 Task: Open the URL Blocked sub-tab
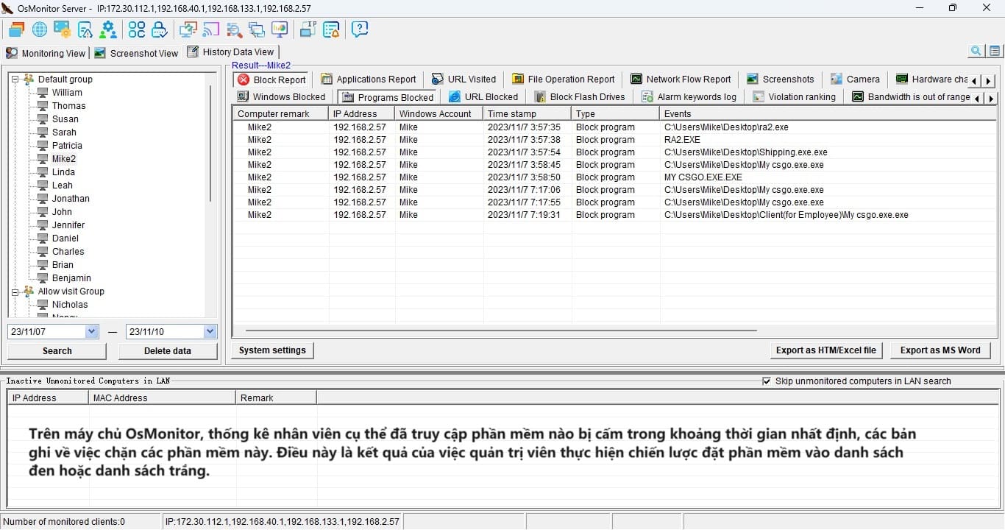[483, 96]
